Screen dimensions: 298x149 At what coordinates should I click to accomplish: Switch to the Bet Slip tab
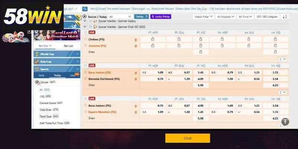(x=45, y=46)
